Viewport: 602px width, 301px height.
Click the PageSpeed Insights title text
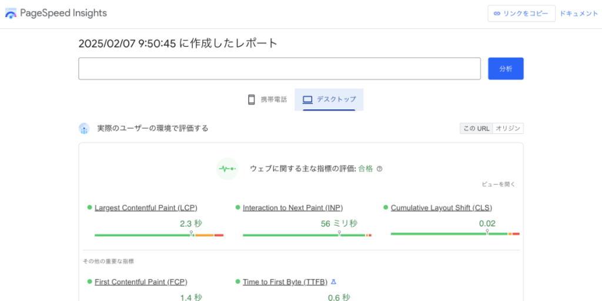click(63, 14)
